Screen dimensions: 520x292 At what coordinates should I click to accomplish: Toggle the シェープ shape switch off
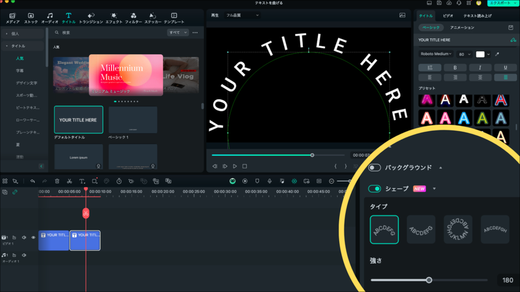(x=374, y=189)
